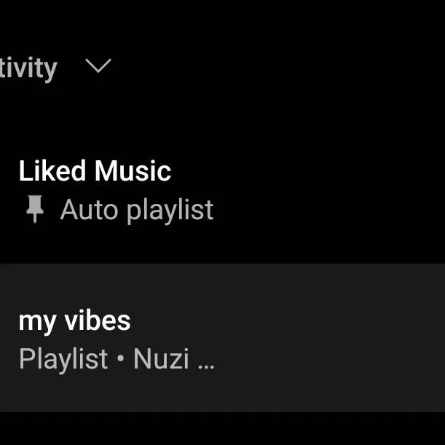
Task: Click empty area right of Liked Music
Action: [x=328, y=191]
